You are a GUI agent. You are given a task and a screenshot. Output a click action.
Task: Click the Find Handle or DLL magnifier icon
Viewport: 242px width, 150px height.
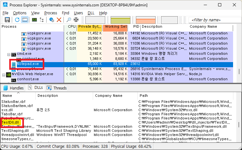69,20
